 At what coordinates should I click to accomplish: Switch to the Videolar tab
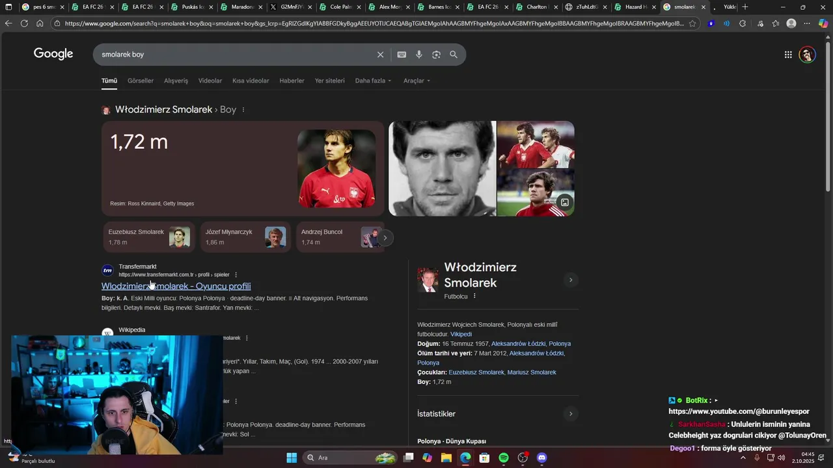pos(210,81)
